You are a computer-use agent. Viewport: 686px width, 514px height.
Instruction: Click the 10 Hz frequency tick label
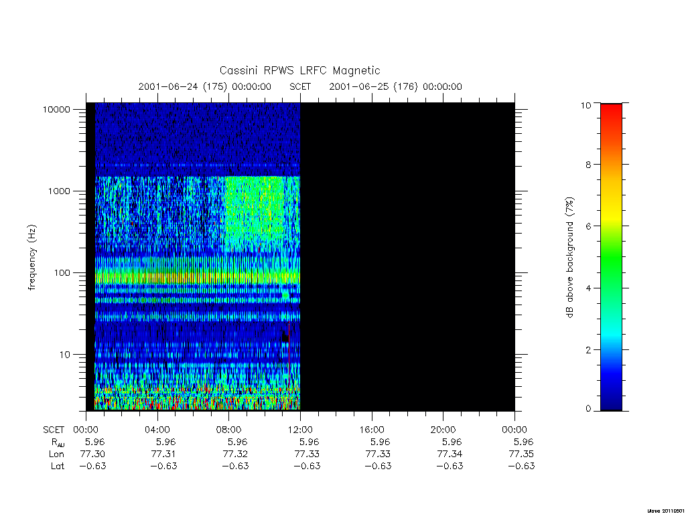click(x=65, y=355)
